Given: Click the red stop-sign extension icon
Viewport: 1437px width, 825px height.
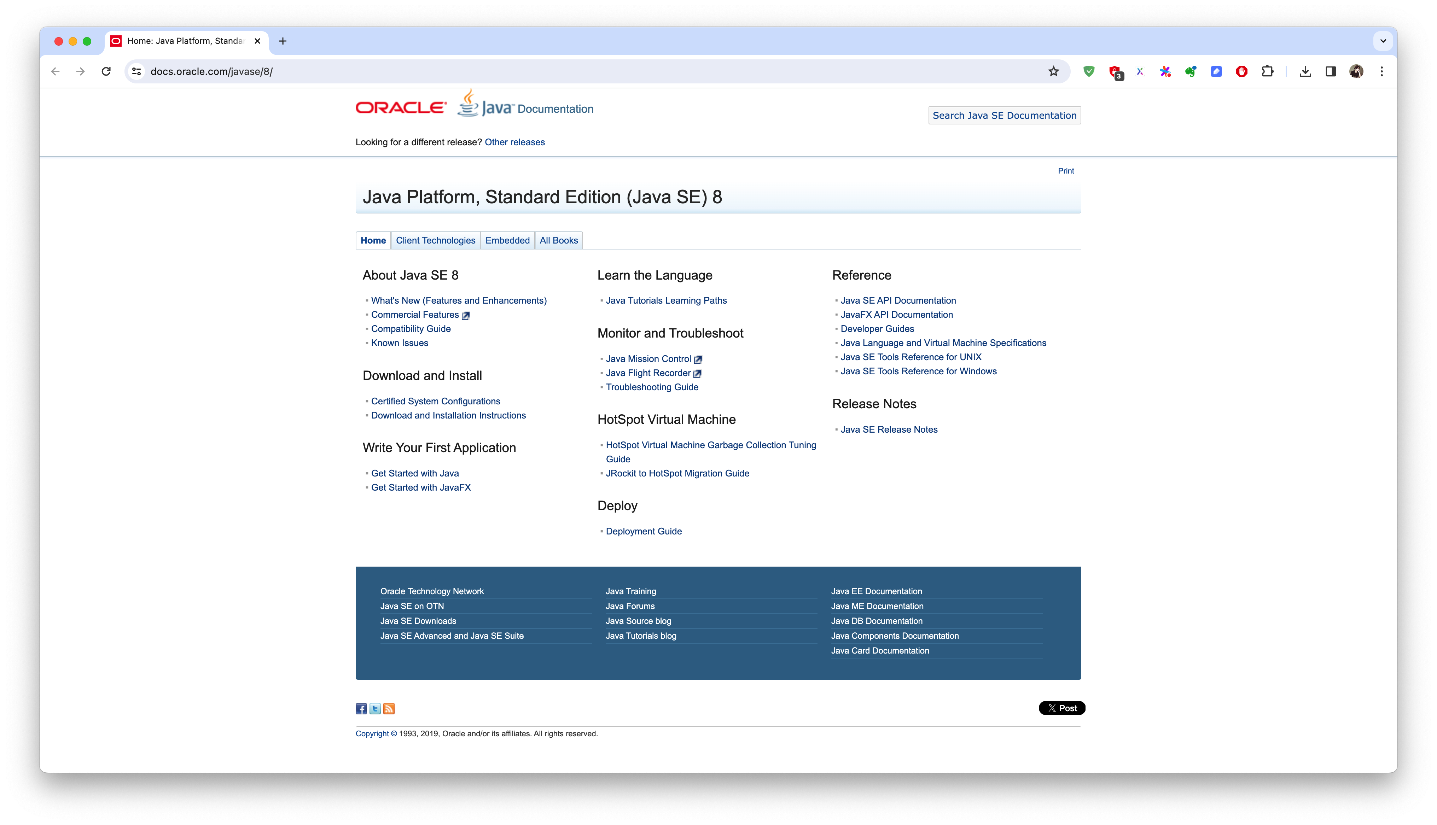Looking at the screenshot, I should click(x=1241, y=71).
